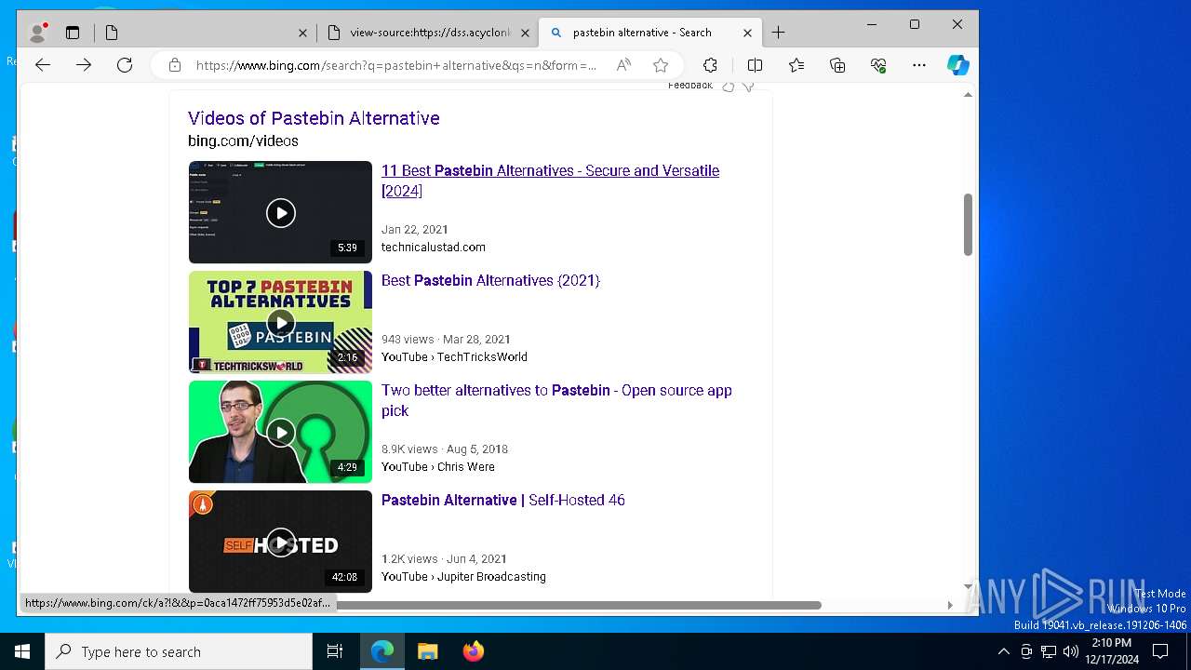Open the network status tray icon

(1049, 651)
